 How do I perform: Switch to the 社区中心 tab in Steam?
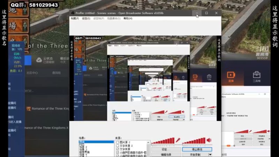click(32, 73)
